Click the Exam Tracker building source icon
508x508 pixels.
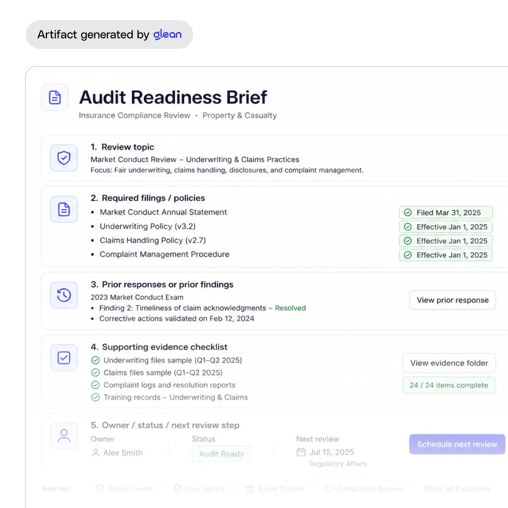[251, 488]
